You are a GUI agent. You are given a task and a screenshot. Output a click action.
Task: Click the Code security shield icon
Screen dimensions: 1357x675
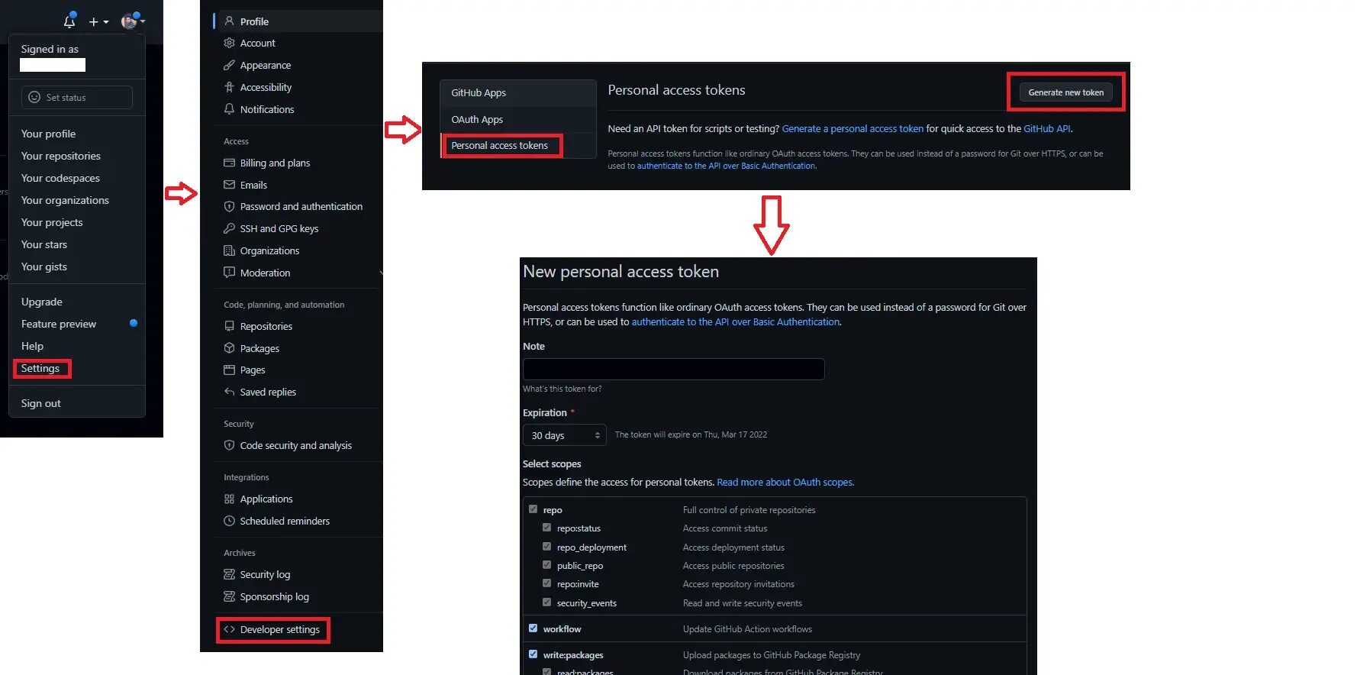pos(229,445)
